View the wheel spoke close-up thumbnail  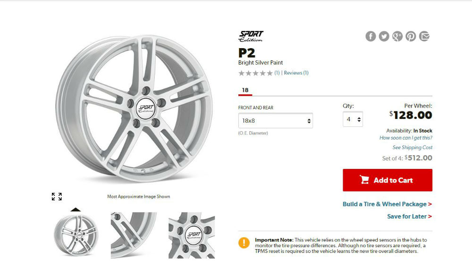point(133,234)
